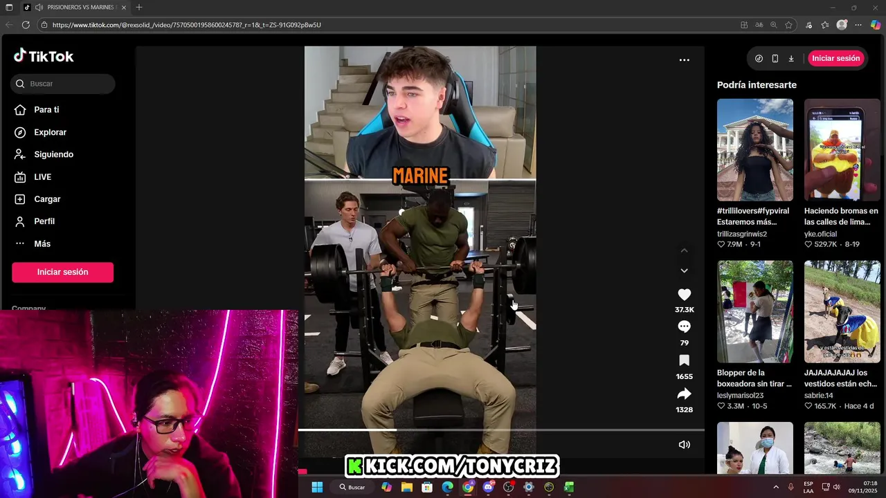Click the download desktop app icon
886x498 pixels.
(x=791, y=59)
